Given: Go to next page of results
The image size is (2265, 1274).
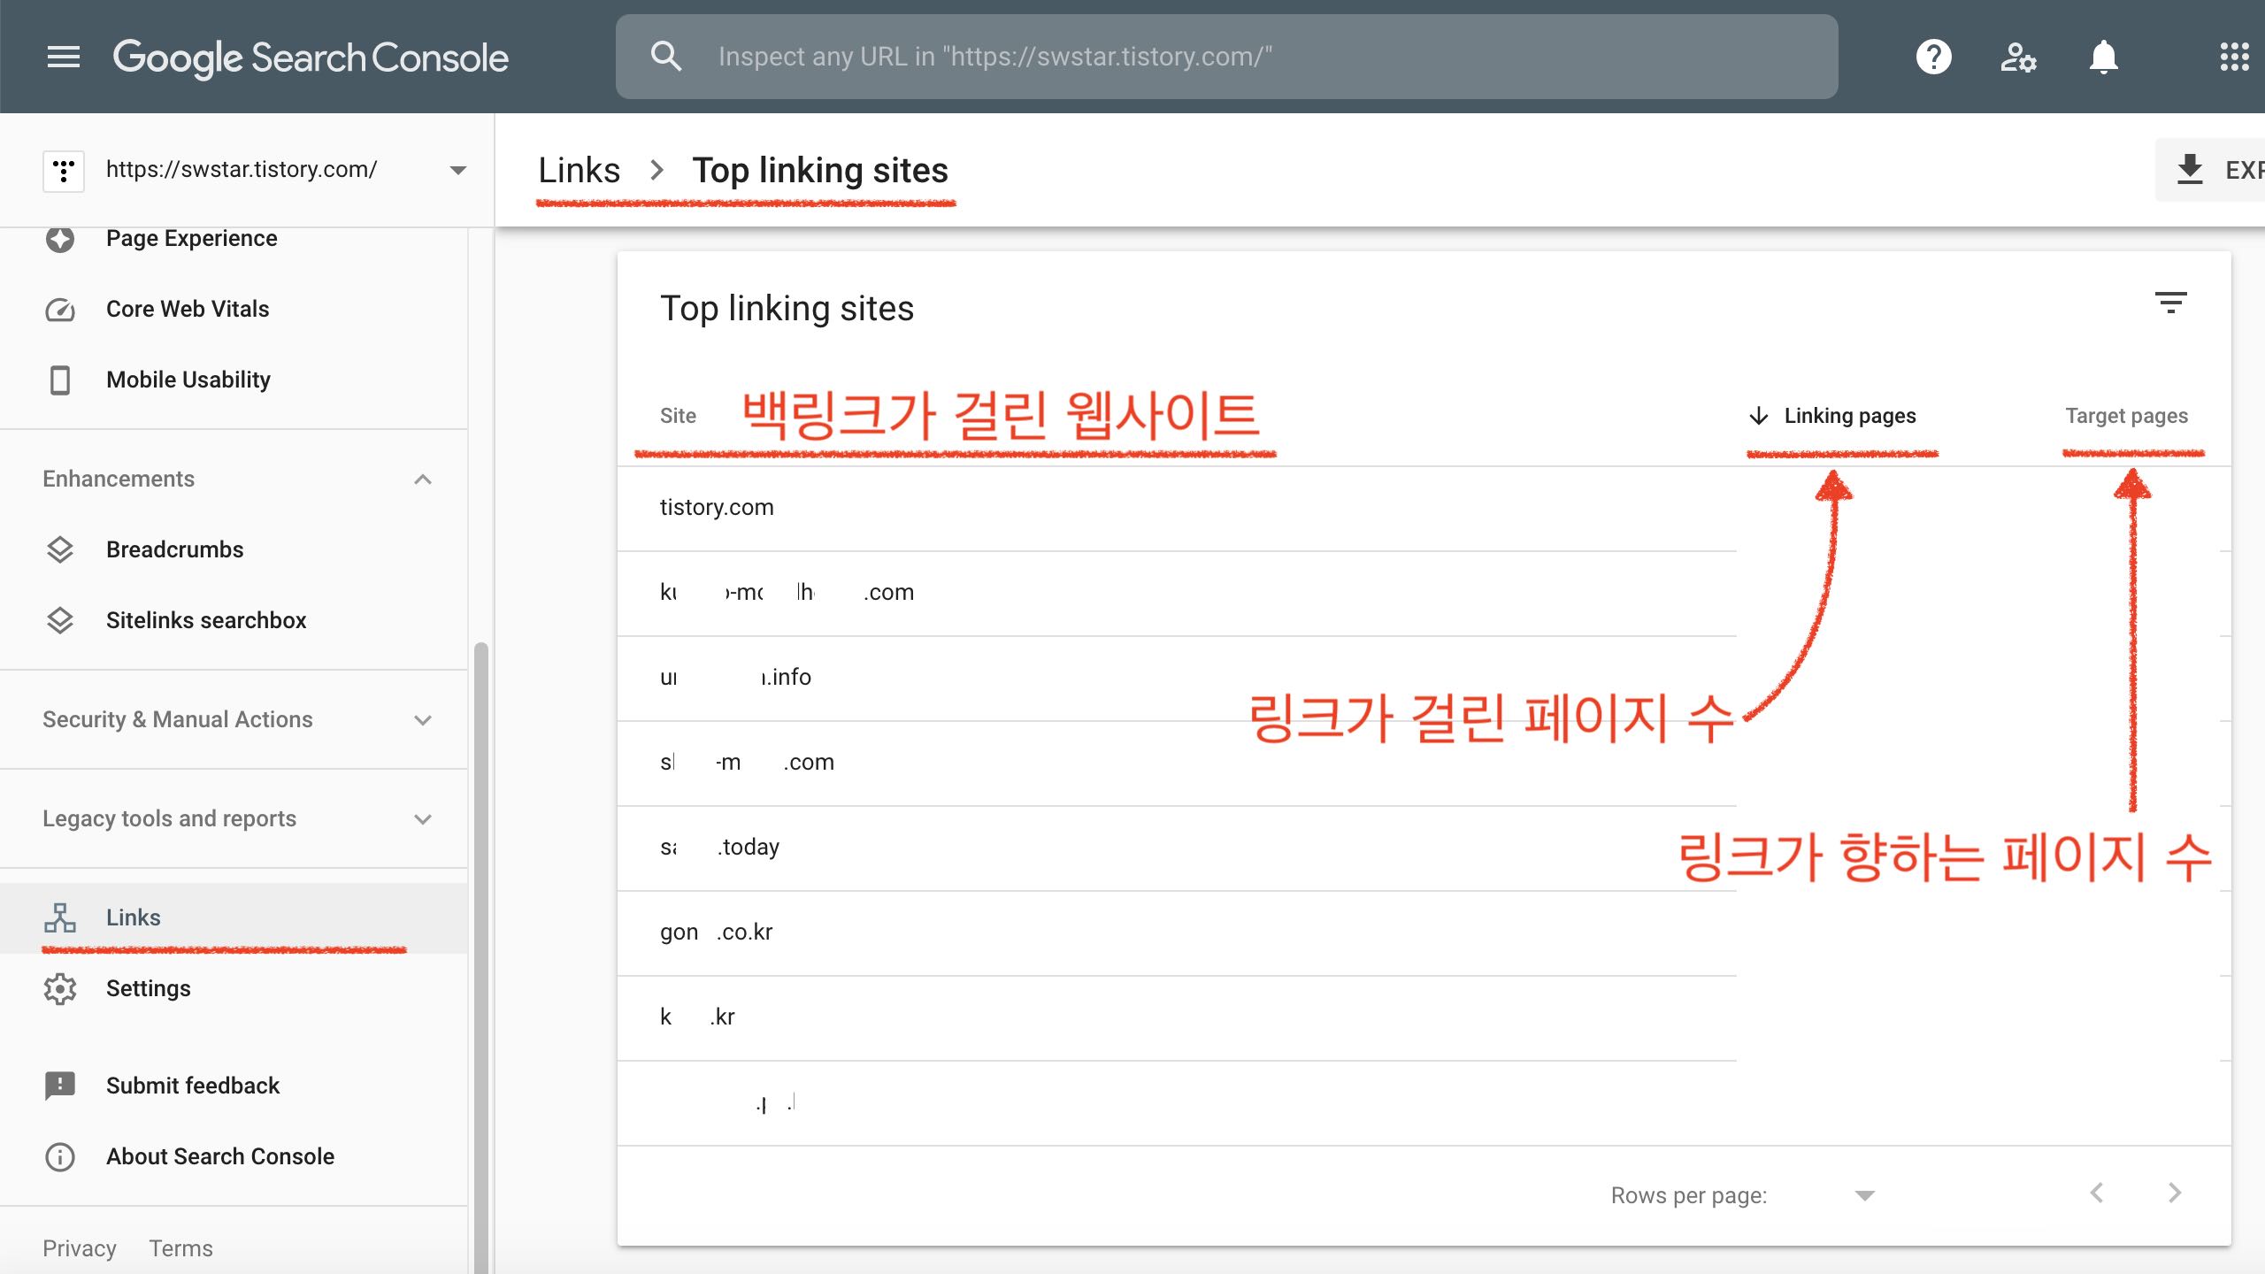Looking at the screenshot, I should (2174, 1193).
